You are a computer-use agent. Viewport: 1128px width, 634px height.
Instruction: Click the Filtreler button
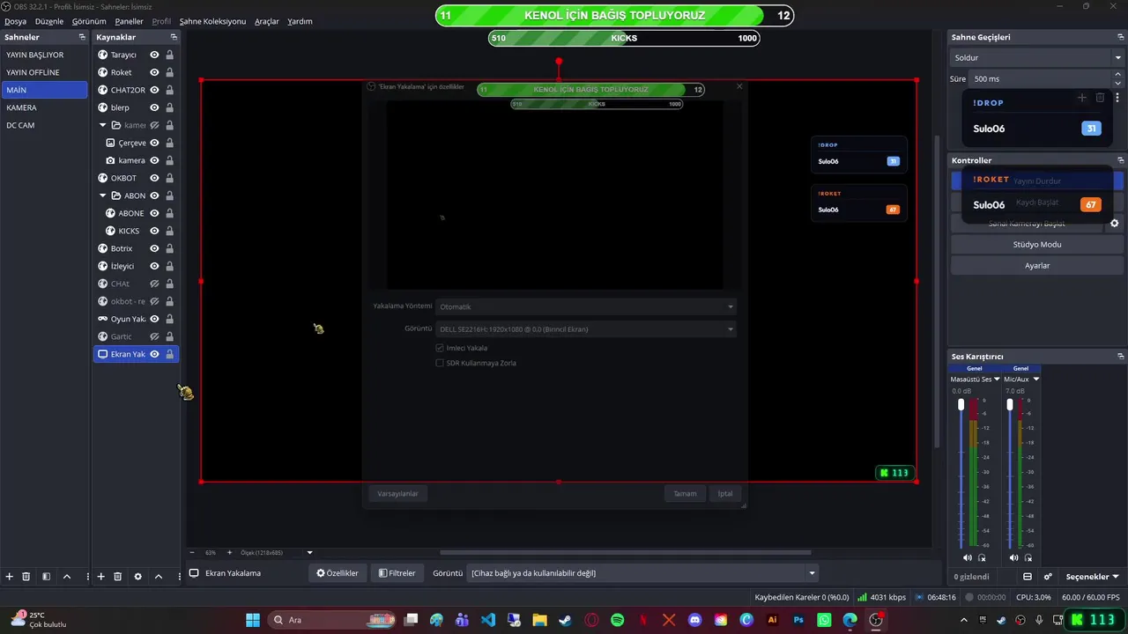[x=397, y=573]
